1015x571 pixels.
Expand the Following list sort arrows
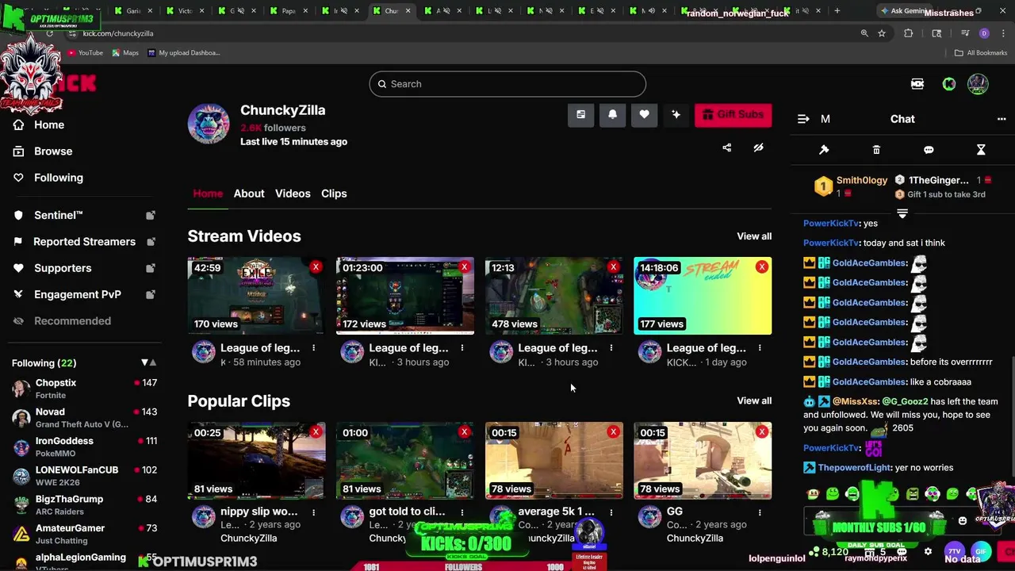(148, 362)
